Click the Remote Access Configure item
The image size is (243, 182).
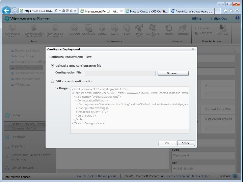pyautogui.click(x=204, y=33)
